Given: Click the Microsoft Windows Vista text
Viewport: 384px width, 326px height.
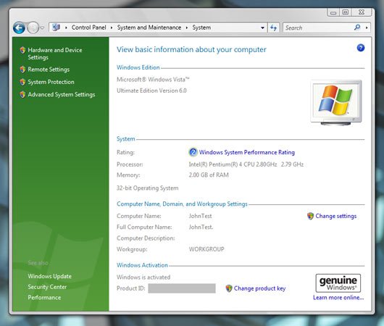Looking at the screenshot, I should (x=153, y=80).
